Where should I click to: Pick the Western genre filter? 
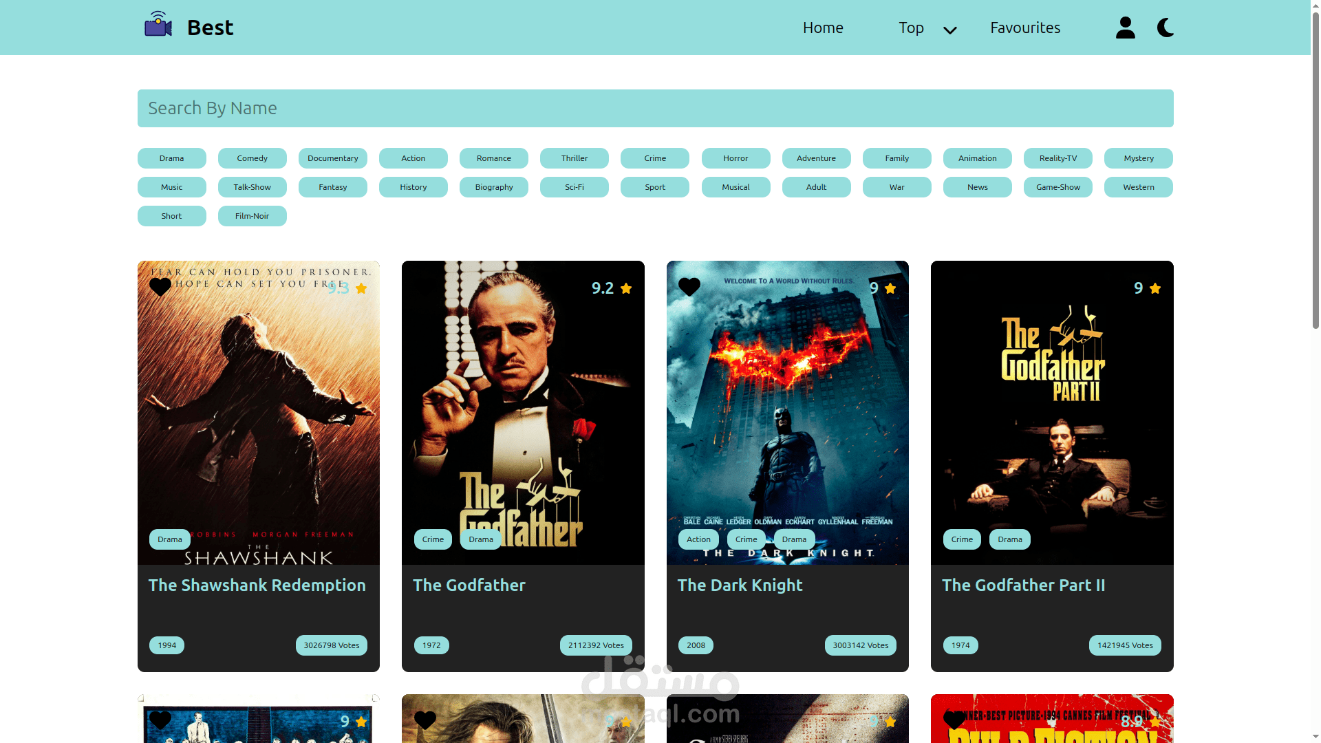[1139, 187]
